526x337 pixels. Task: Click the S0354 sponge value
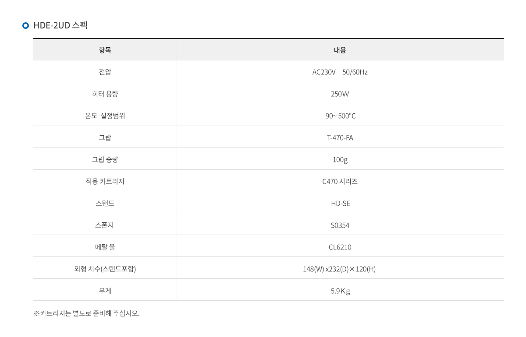pos(340,225)
